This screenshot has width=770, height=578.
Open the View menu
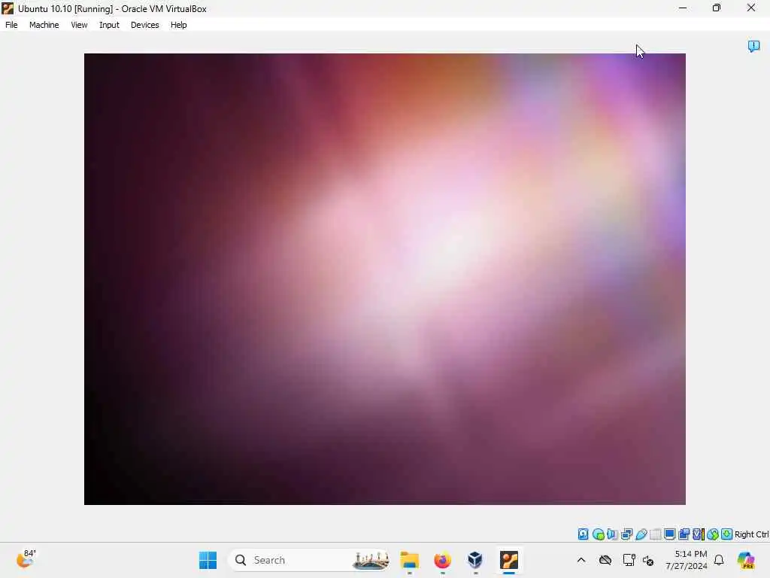(x=79, y=25)
